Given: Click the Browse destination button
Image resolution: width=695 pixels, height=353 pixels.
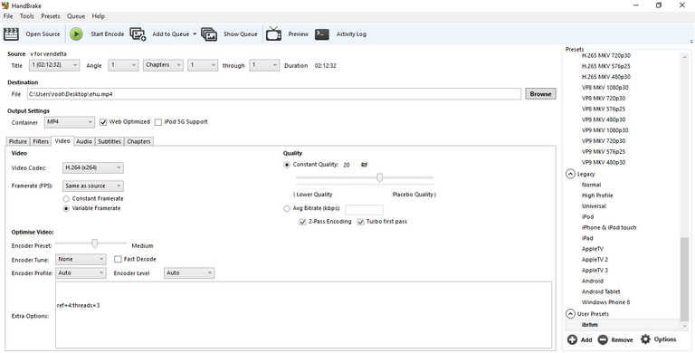Looking at the screenshot, I should [x=540, y=94].
